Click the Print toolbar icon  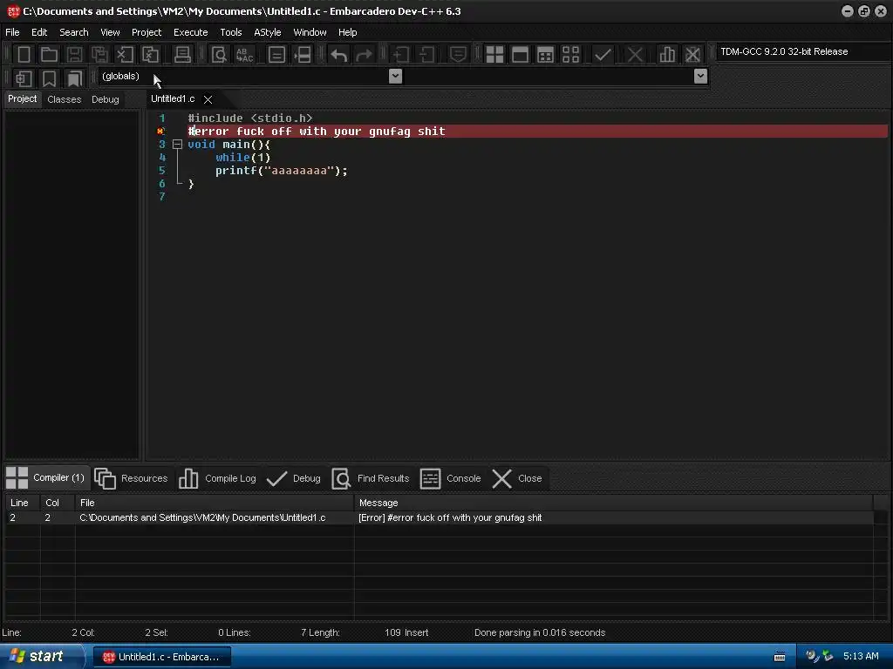point(182,55)
